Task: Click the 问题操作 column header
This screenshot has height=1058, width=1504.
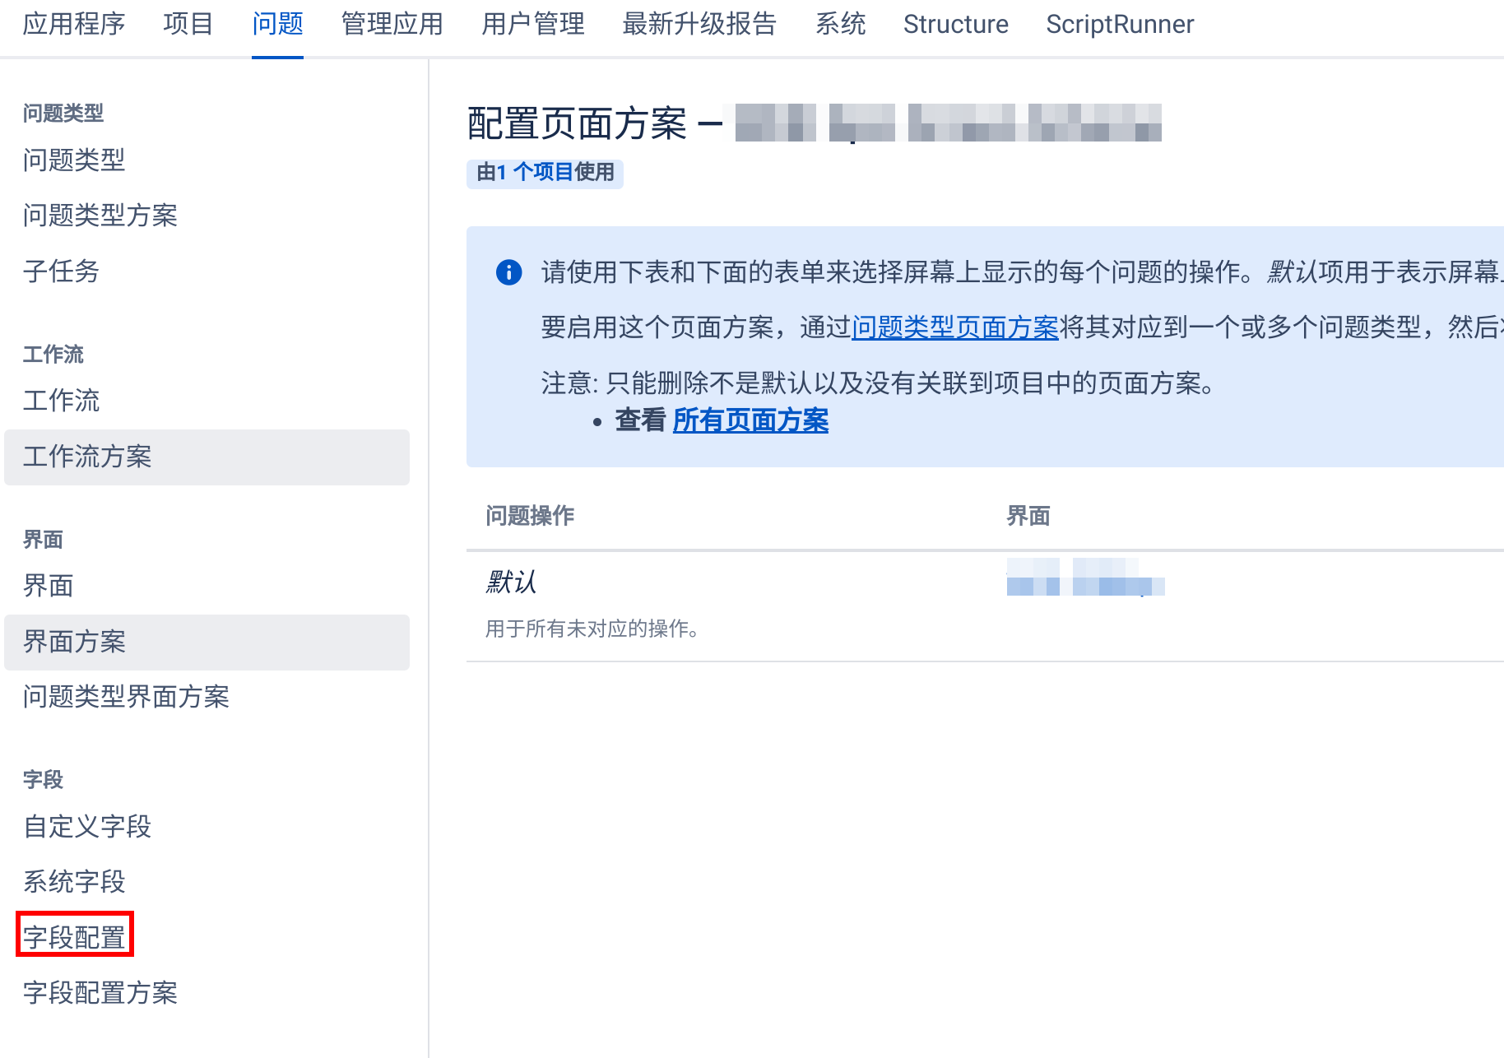Action: (x=530, y=516)
